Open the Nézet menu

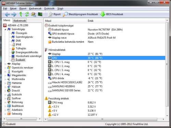(x=13, y=9)
